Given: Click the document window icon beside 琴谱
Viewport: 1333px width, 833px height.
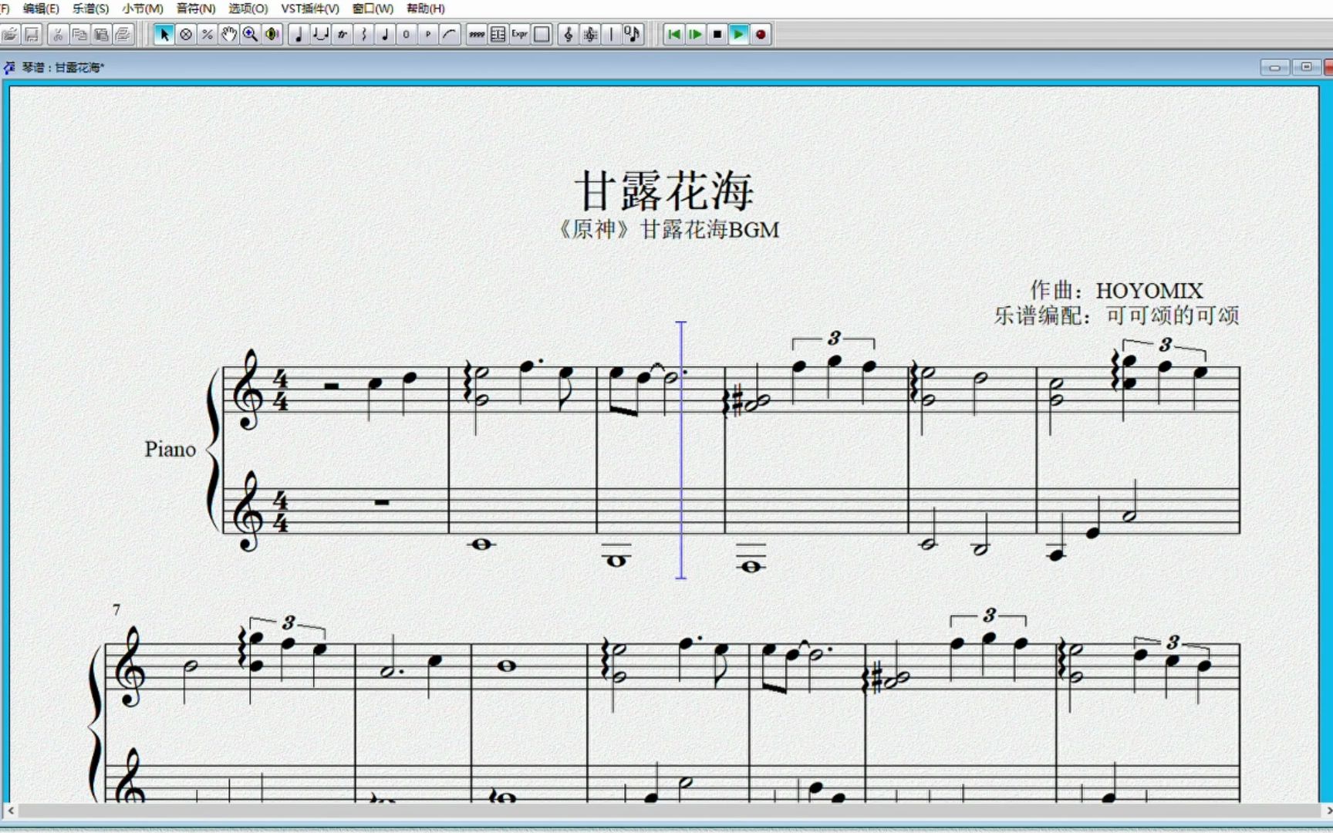Looking at the screenshot, I should coord(9,68).
